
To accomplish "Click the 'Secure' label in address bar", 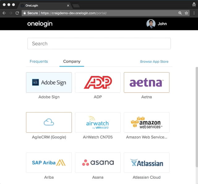I will pos(32,13).
